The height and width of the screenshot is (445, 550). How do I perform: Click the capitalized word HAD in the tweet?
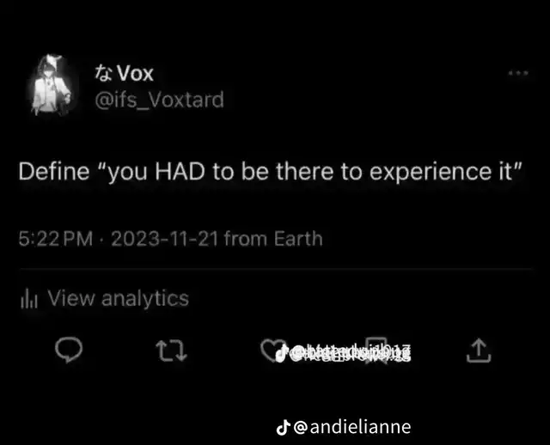[x=178, y=170]
